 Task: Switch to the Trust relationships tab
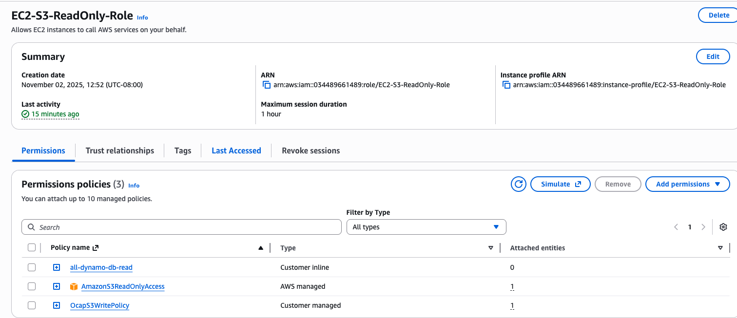(120, 150)
